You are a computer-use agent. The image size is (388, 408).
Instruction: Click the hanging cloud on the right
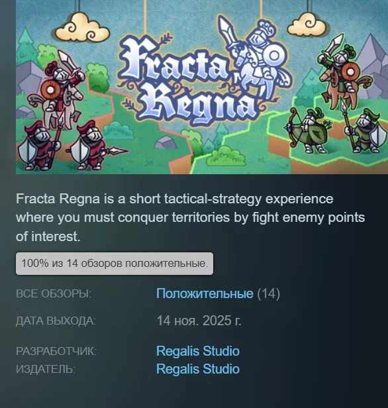(x=307, y=25)
